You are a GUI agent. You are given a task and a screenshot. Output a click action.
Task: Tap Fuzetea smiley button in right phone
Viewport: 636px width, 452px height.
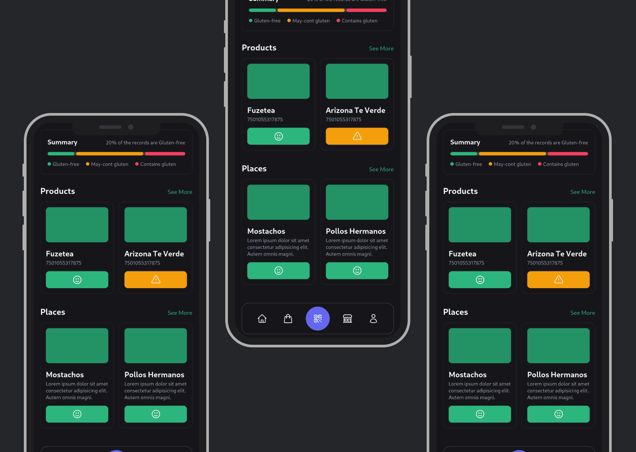[x=480, y=279]
